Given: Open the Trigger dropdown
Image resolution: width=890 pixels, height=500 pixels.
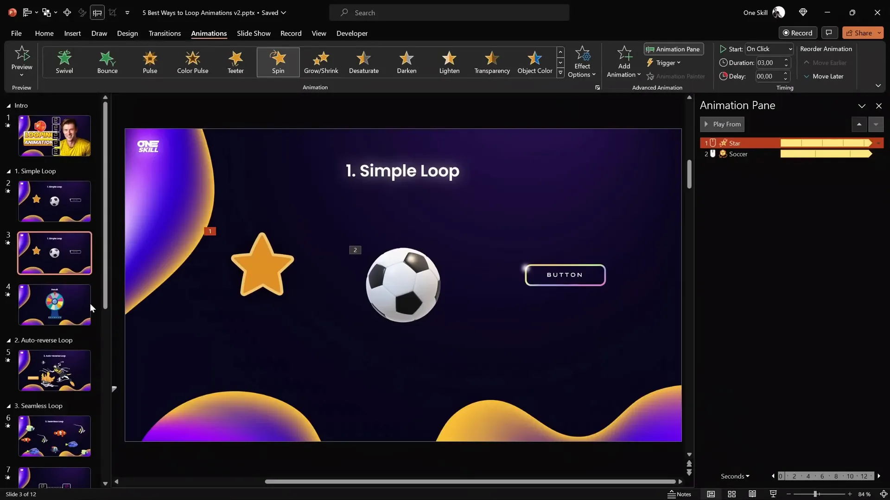Looking at the screenshot, I should pos(664,62).
